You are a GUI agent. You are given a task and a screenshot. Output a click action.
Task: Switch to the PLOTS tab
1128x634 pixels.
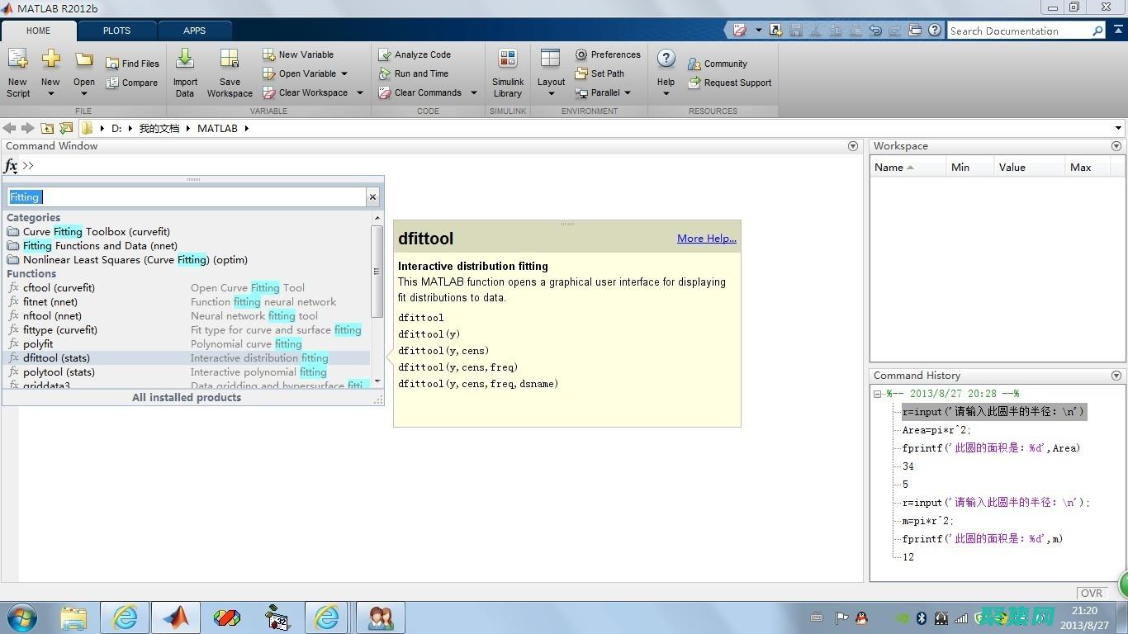click(116, 31)
